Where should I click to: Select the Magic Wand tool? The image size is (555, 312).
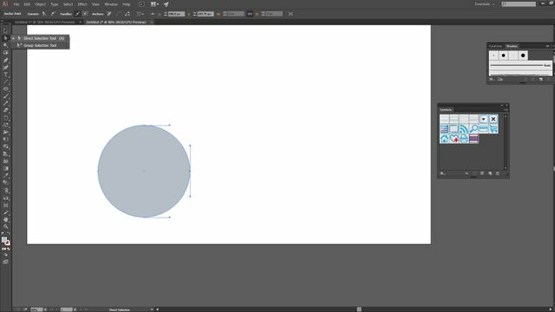click(x=5, y=45)
